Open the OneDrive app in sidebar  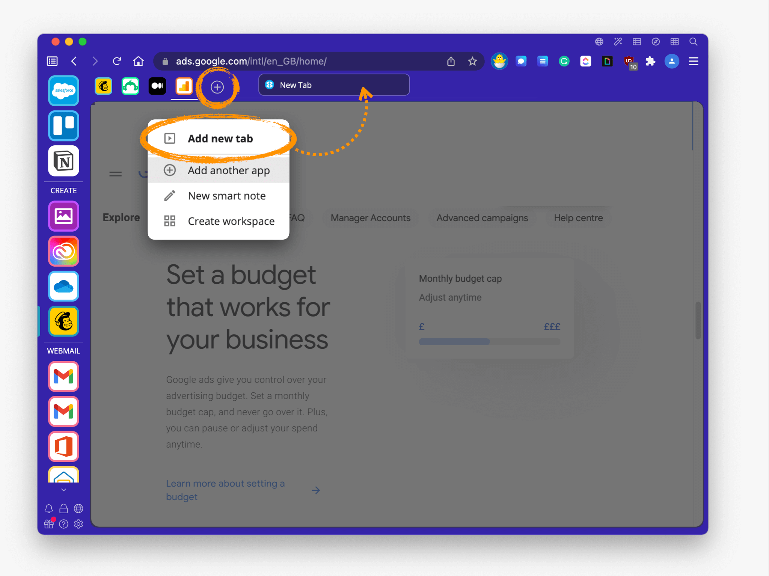pos(63,286)
